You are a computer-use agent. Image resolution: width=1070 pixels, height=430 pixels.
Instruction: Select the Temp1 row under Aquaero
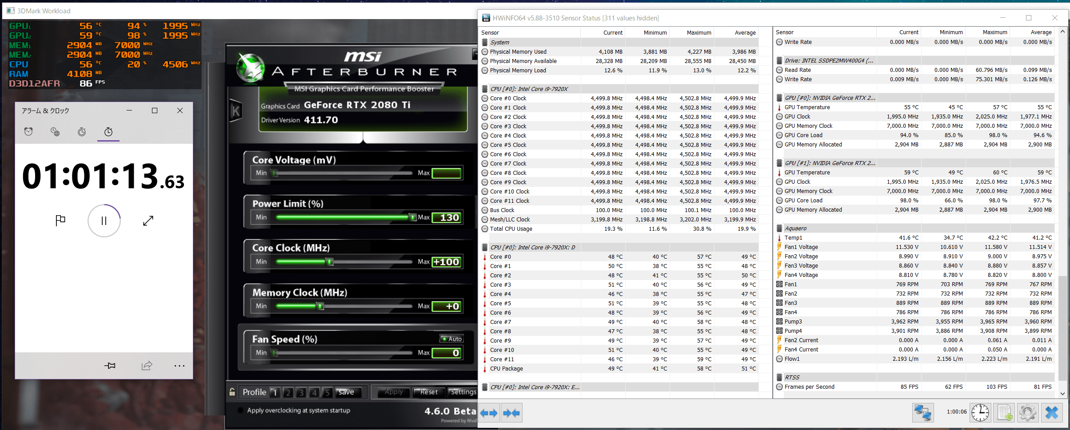(914, 237)
